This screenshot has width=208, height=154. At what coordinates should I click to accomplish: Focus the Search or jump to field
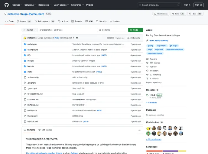[159, 5]
